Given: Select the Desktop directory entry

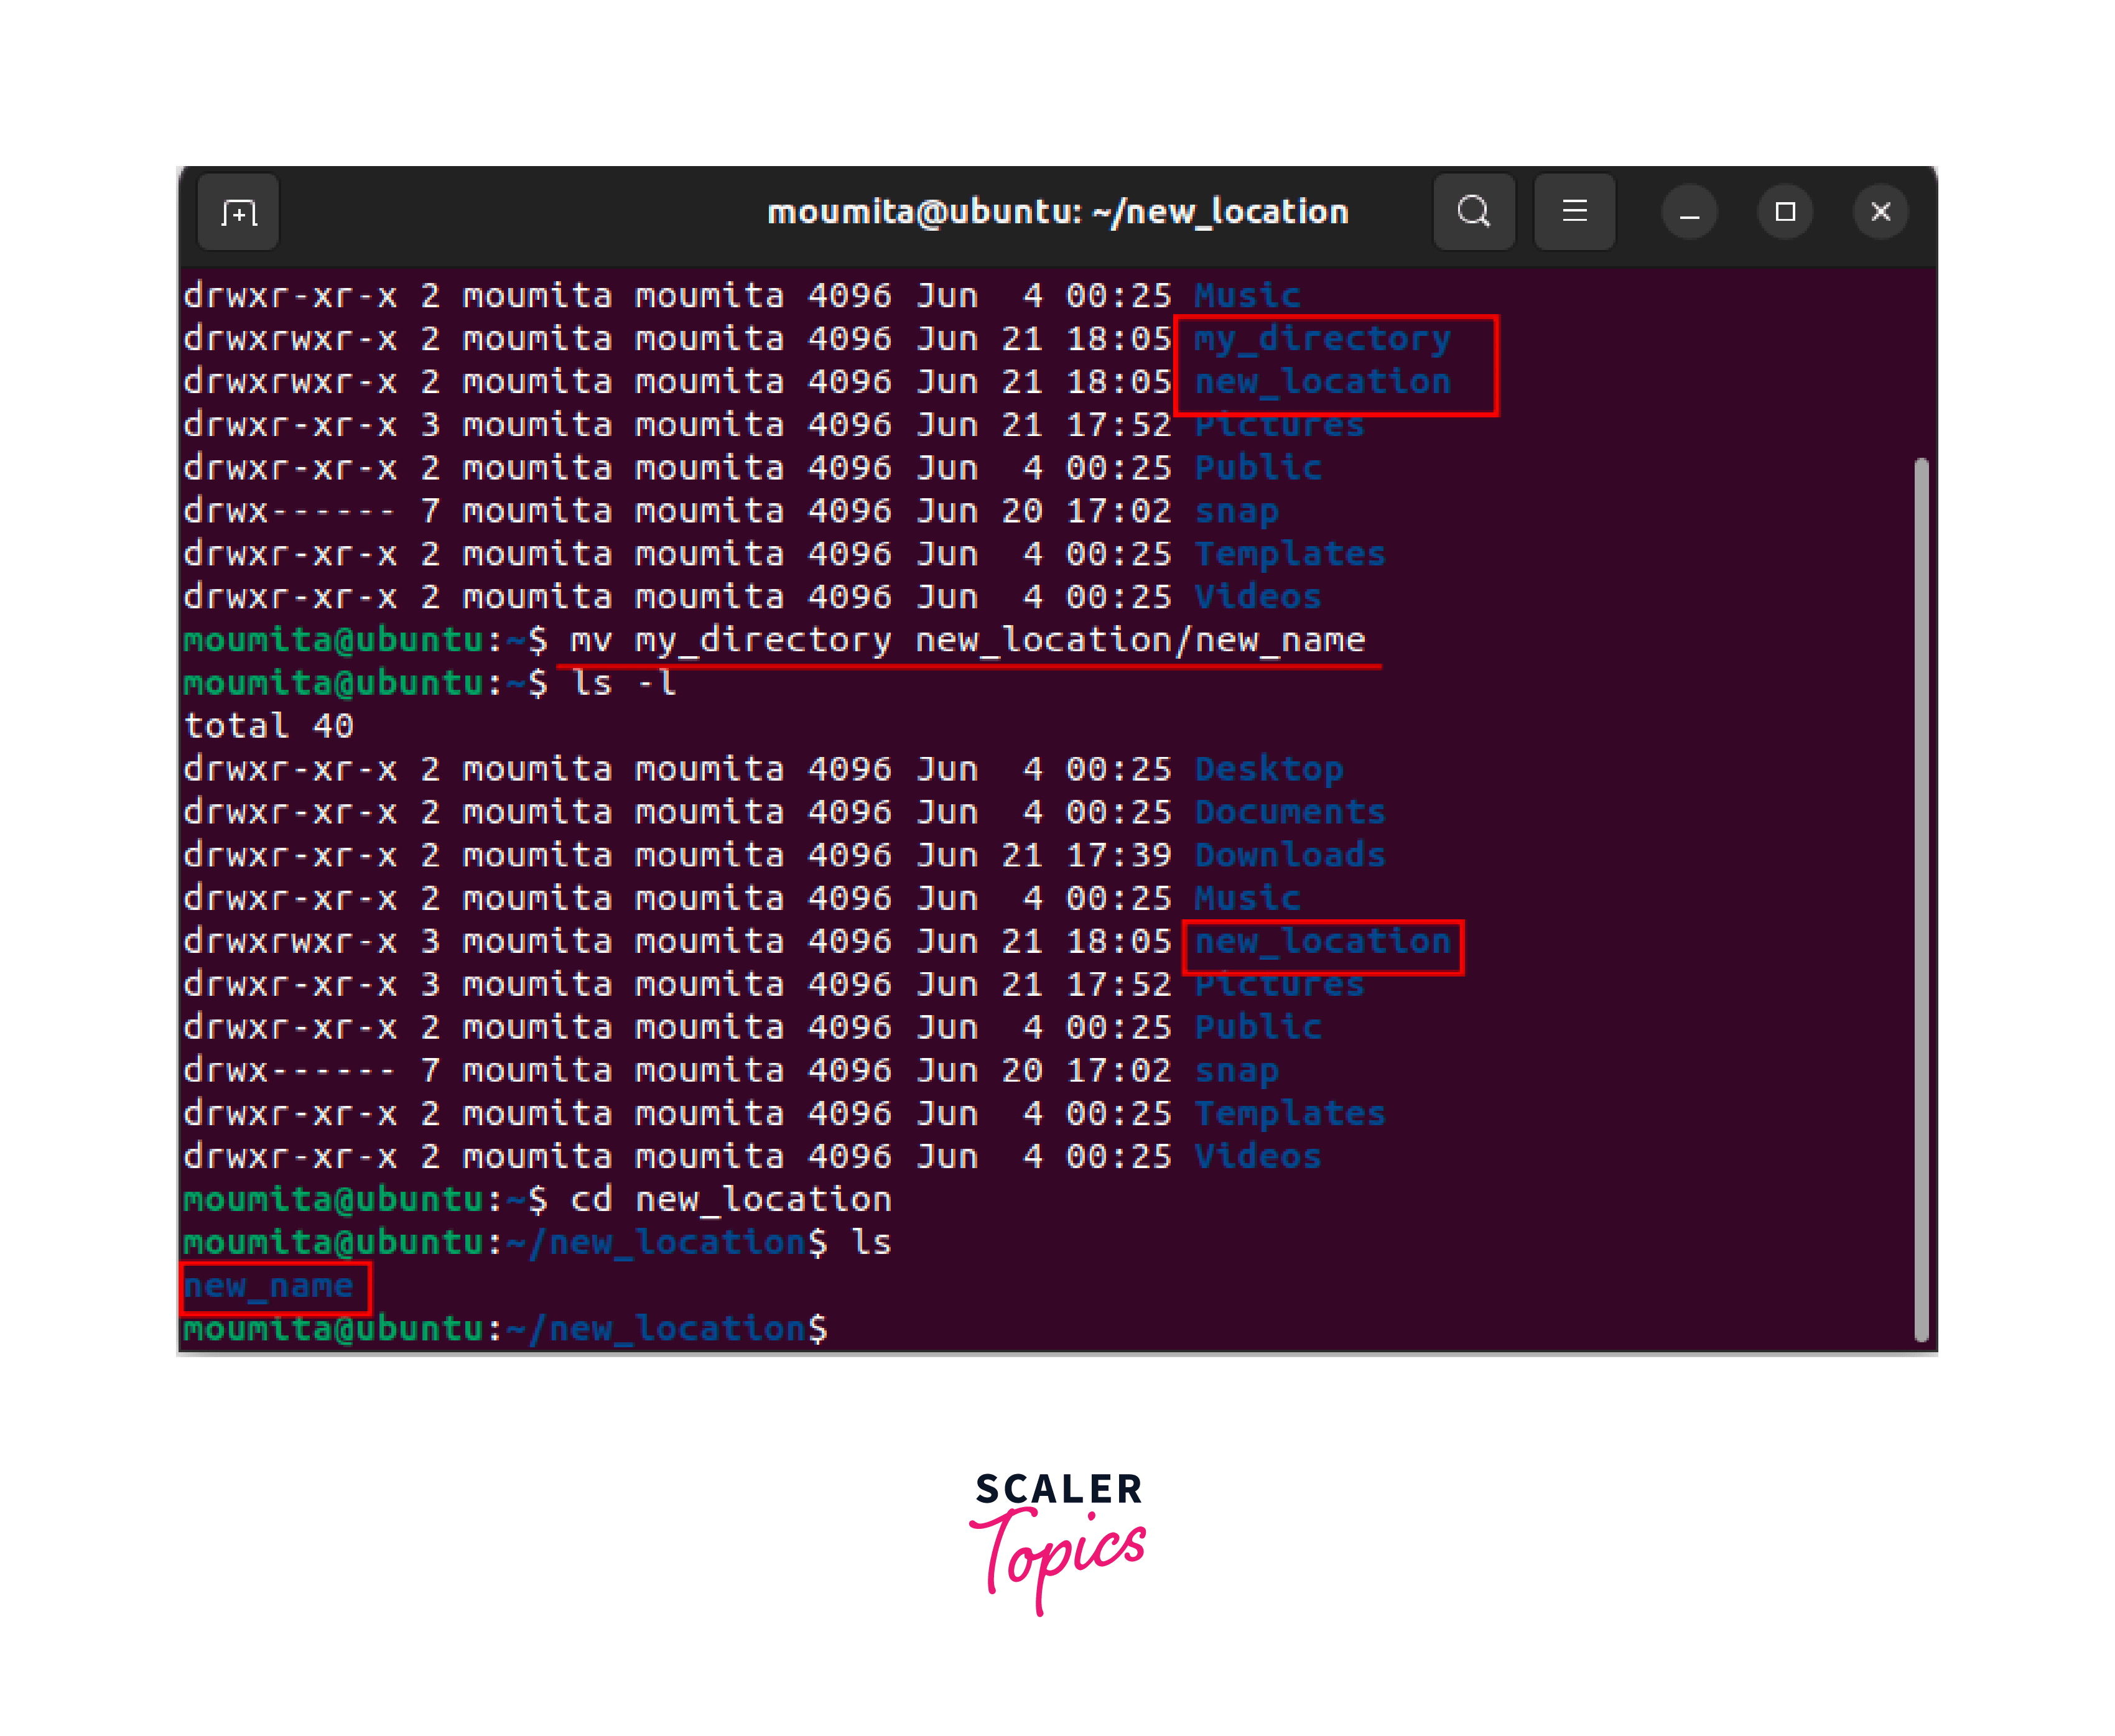Looking at the screenshot, I should point(1270,768).
